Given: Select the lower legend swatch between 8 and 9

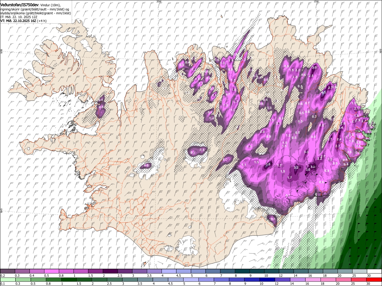Looking at the screenshot, I should point(237,280).
